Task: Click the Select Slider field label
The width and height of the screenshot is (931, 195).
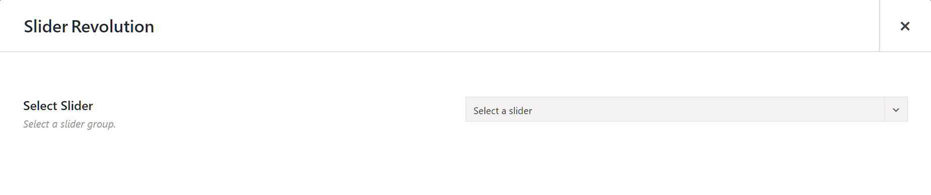Action: [x=58, y=106]
